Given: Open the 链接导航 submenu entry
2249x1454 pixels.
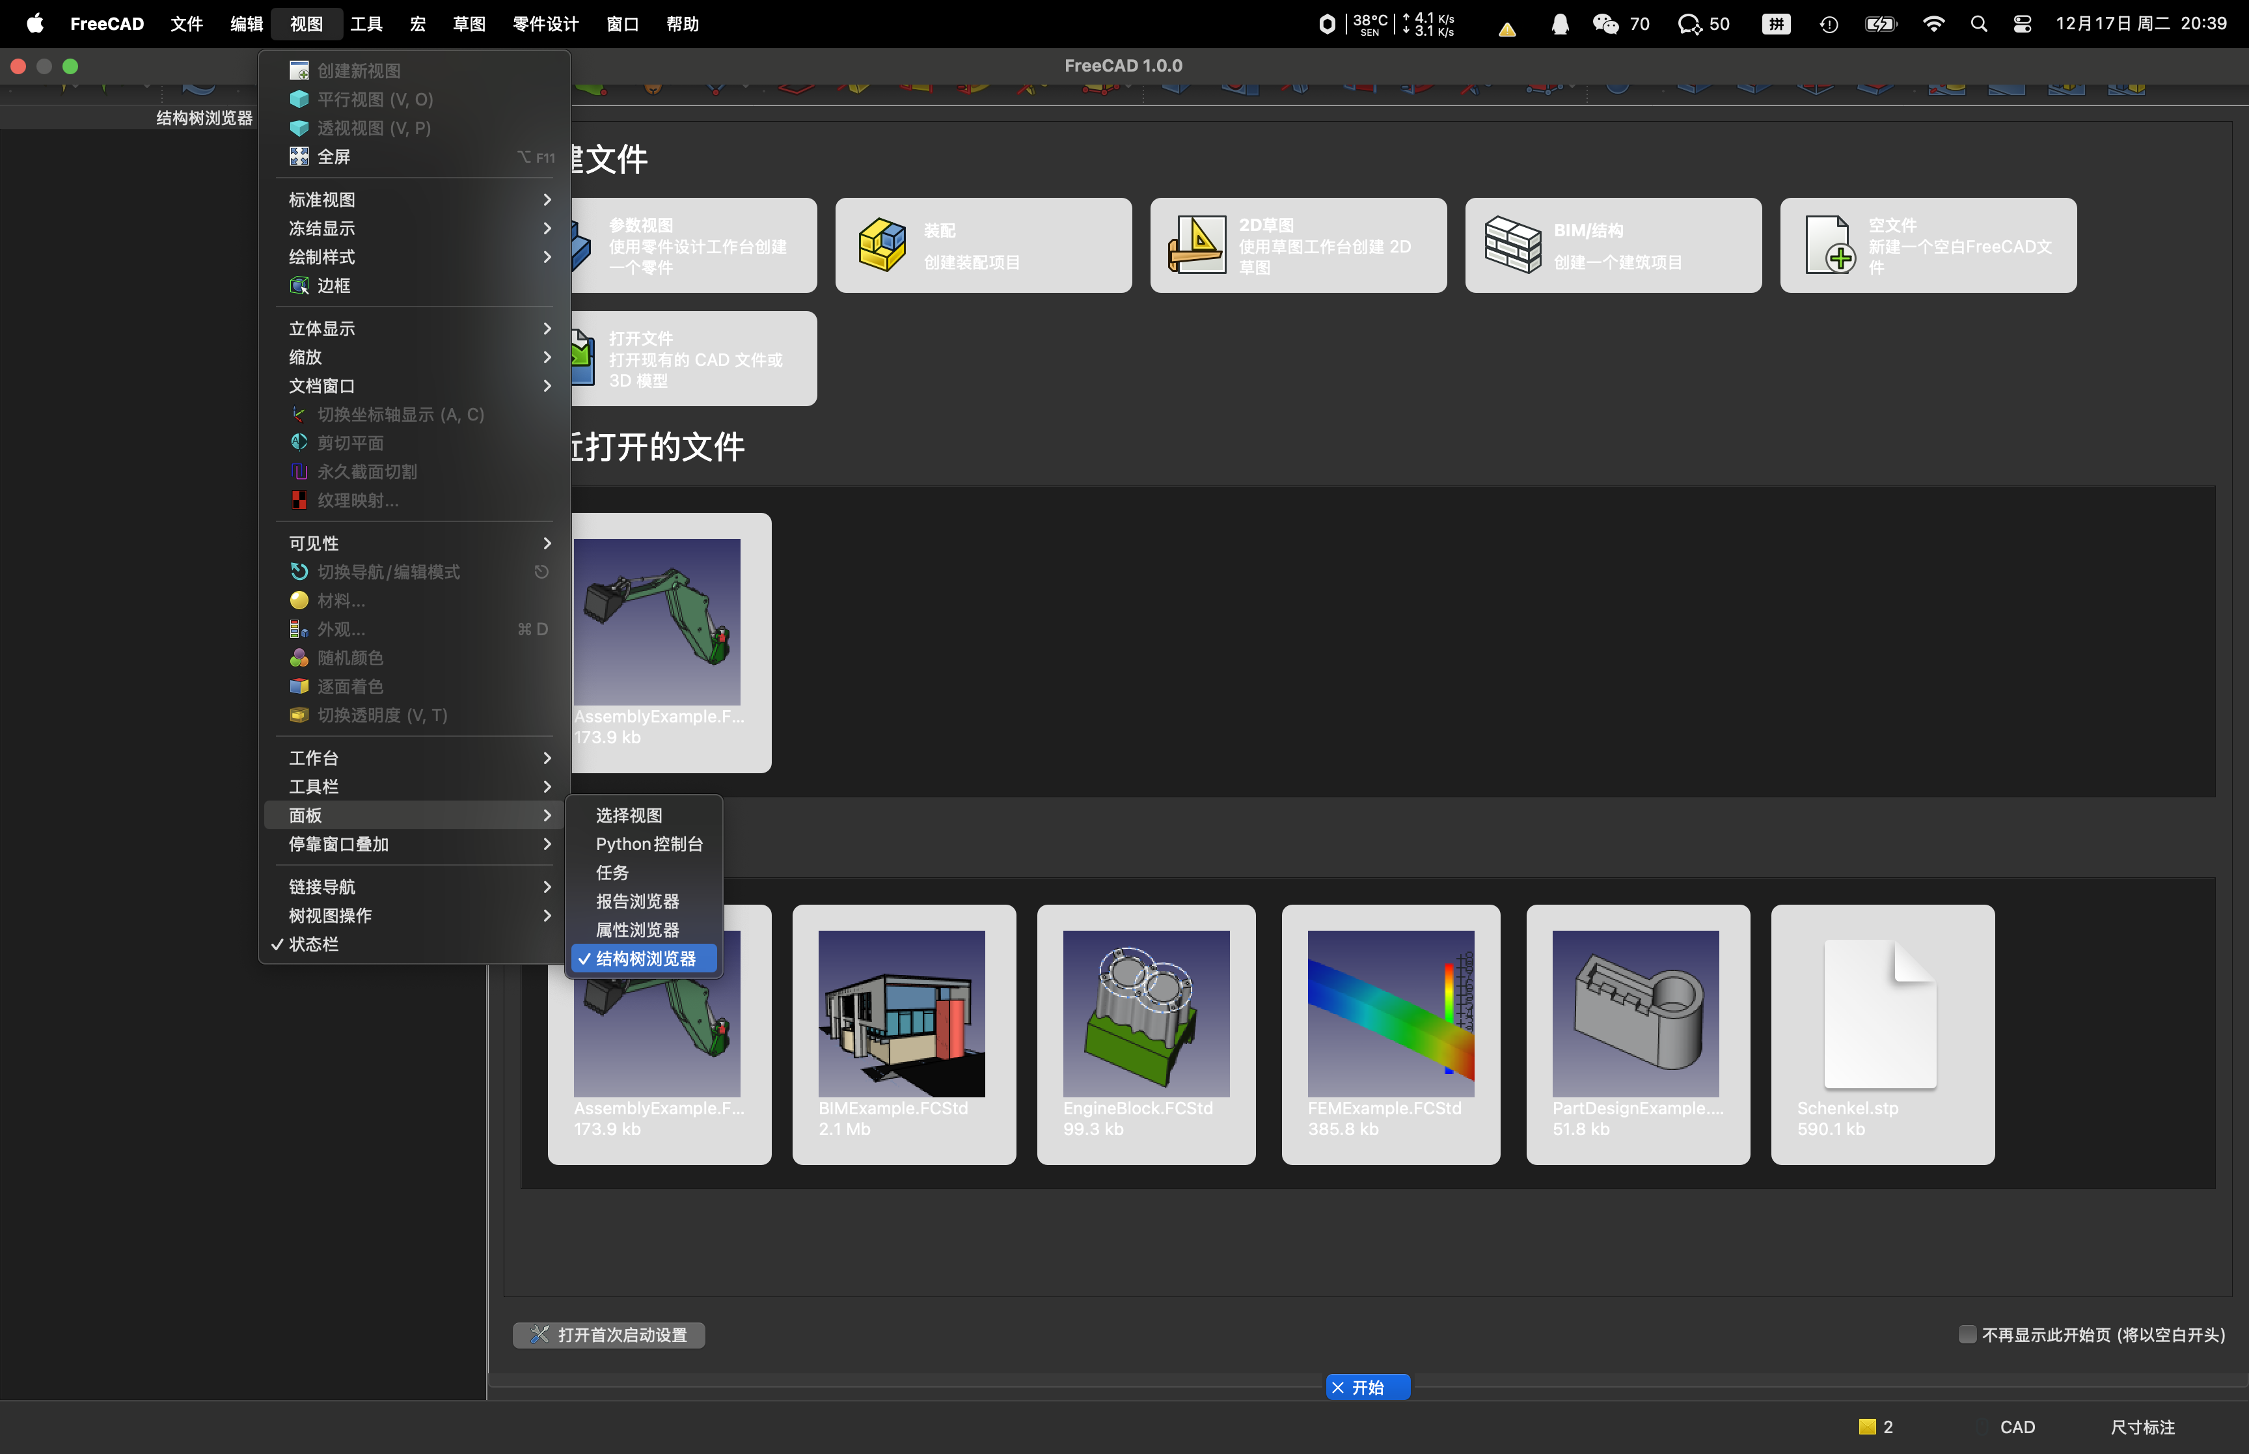Looking at the screenshot, I should 413,886.
